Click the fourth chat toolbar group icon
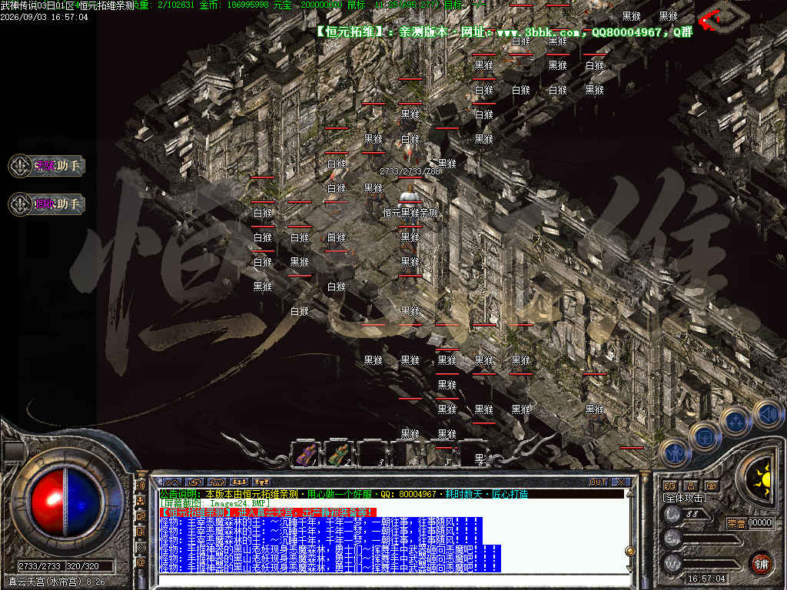Viewport: 787px width, 590px height. pyautogui.click(x=240, y=482)
